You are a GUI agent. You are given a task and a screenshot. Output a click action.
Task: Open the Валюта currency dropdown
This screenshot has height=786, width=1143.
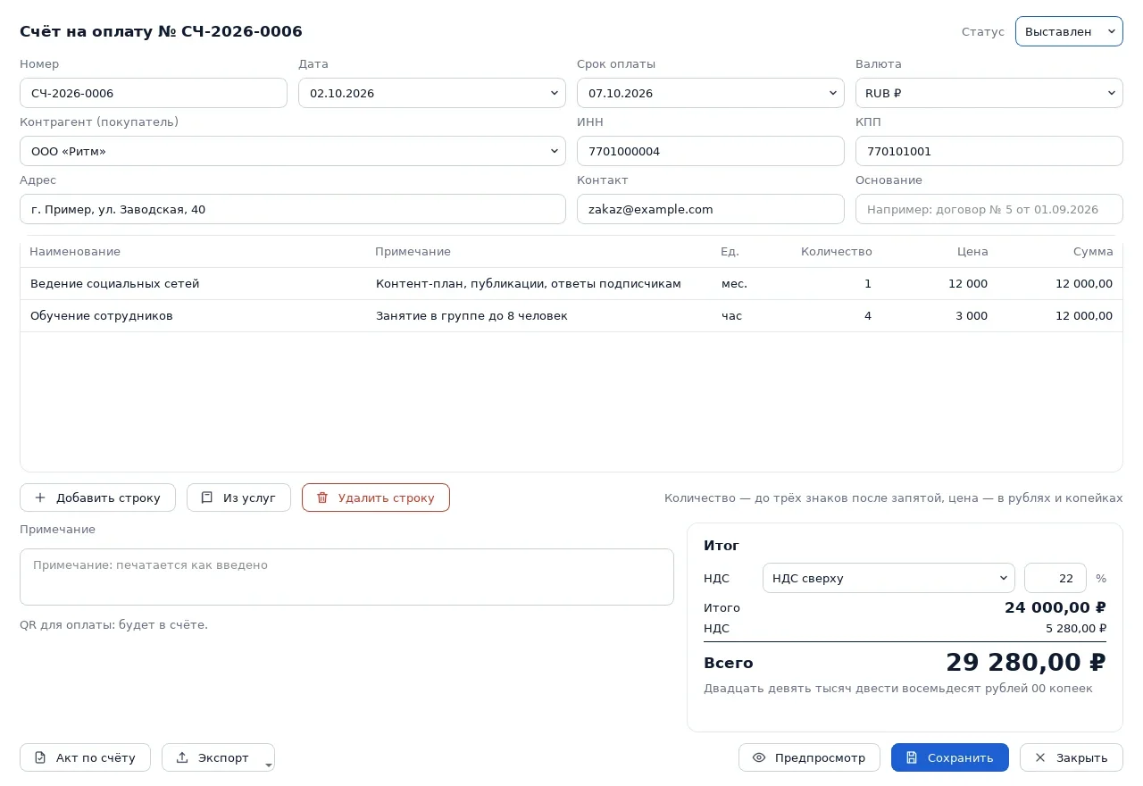click(989, 93)
